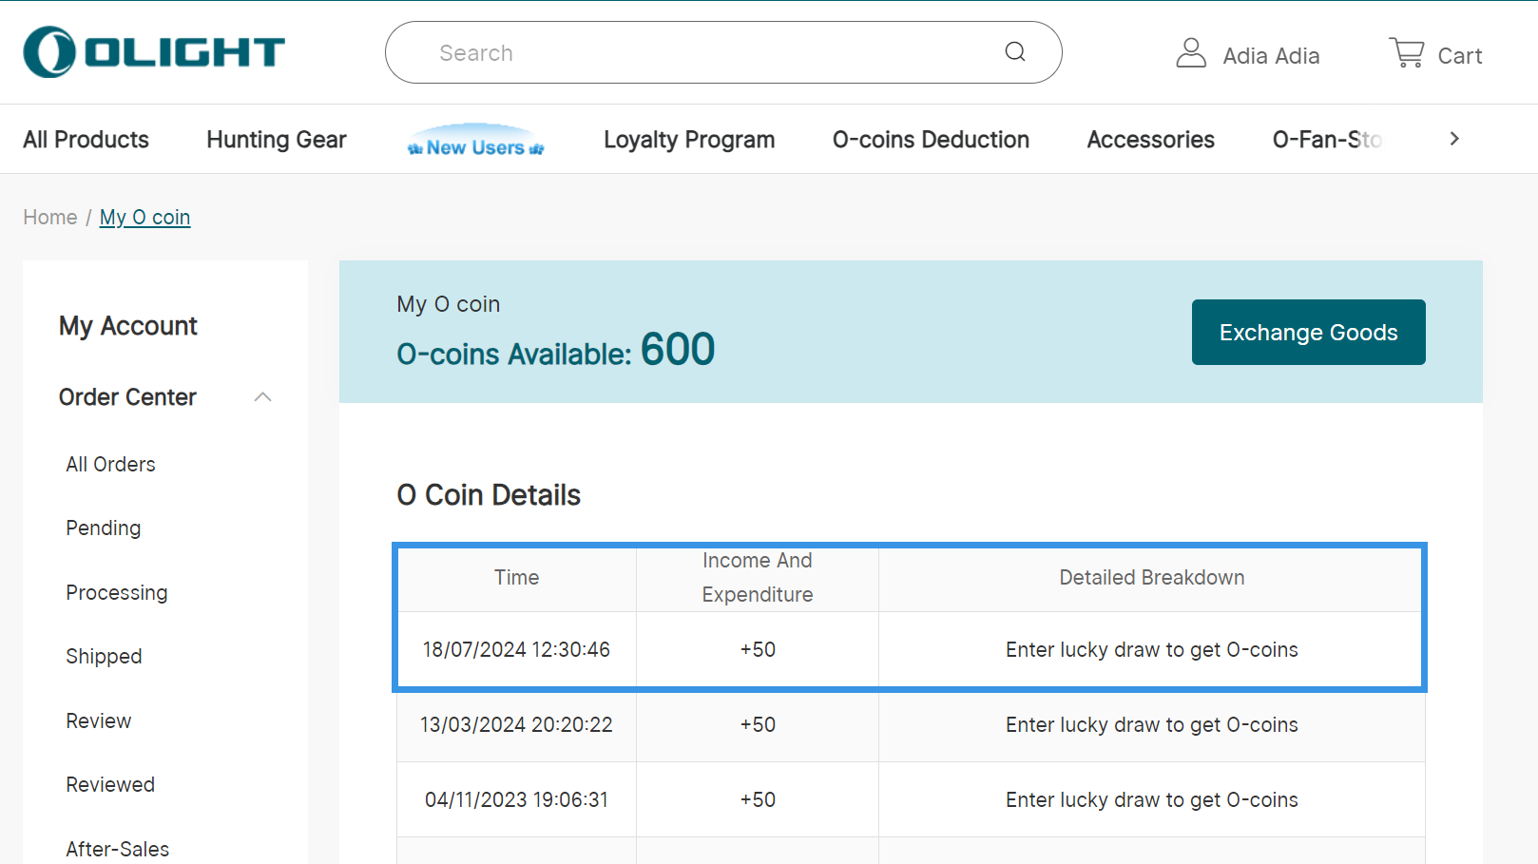Navigate to Accessories category

click(x=1150, y=140)
